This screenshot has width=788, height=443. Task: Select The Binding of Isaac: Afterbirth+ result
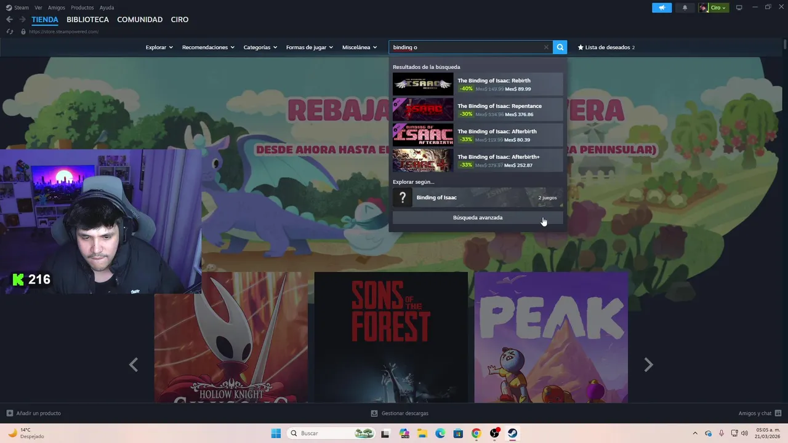coord(478,161)
